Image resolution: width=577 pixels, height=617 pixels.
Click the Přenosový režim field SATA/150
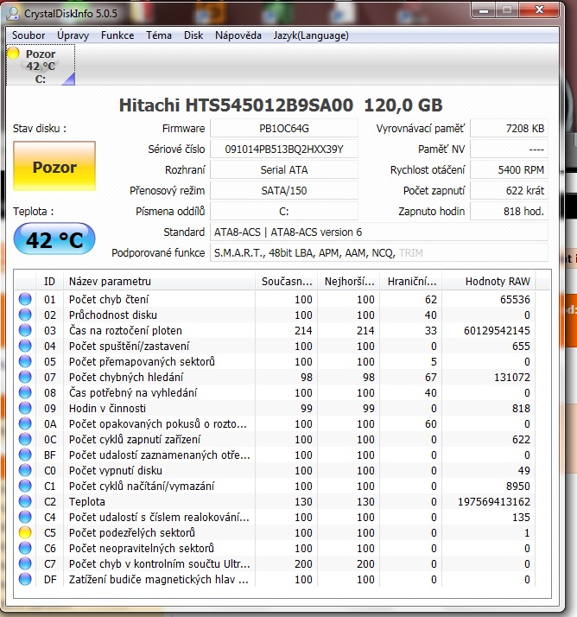[x=284, y=191]
